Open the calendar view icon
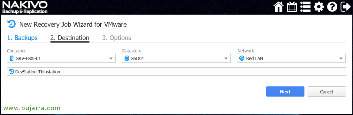The height and width of the screenshot is (115, 353). [x=292, y=7]
